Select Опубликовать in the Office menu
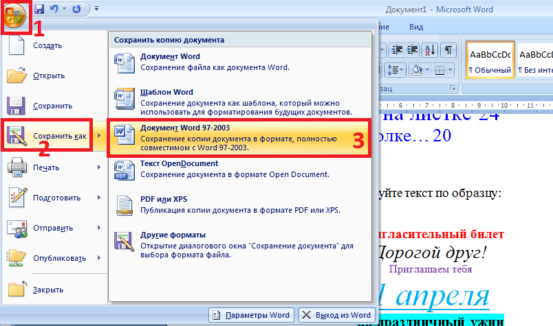Viewport: 553px width, 326px height. [47, 259]
